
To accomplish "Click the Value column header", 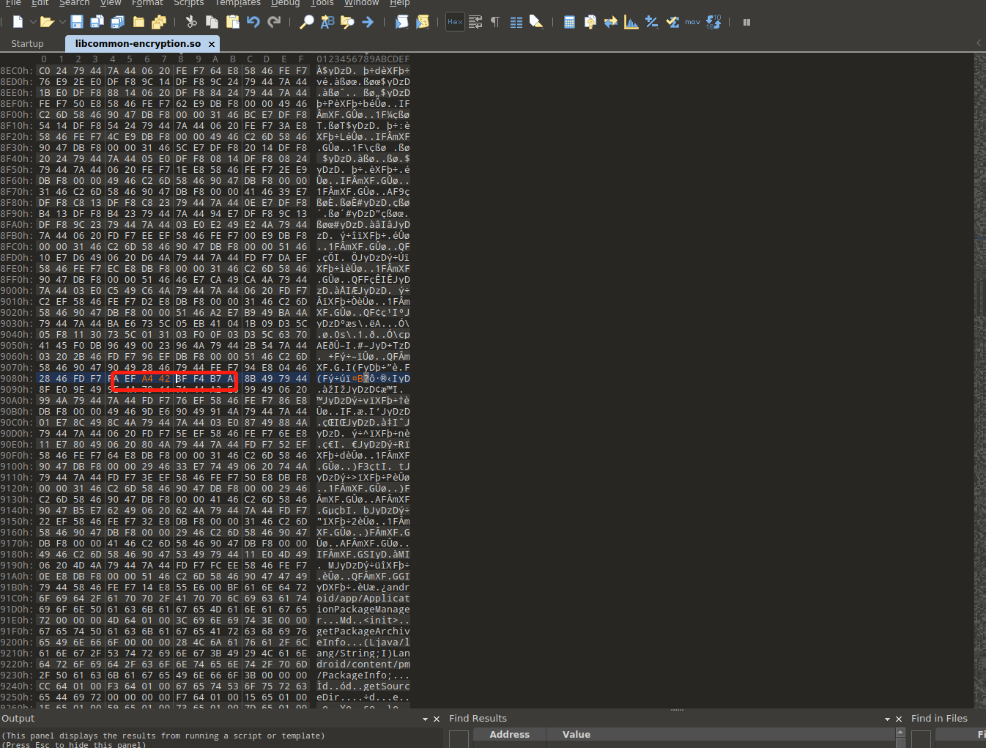I will [x=576, y=734].
